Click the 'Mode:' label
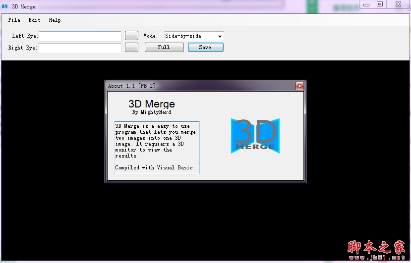The height and width of the screenshot is (263, 411). point(150,36)
